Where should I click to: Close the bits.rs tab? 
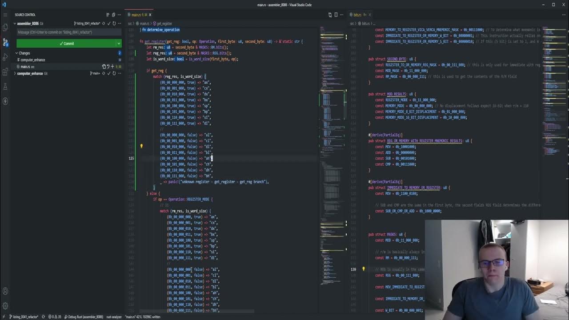click(370, 15)
